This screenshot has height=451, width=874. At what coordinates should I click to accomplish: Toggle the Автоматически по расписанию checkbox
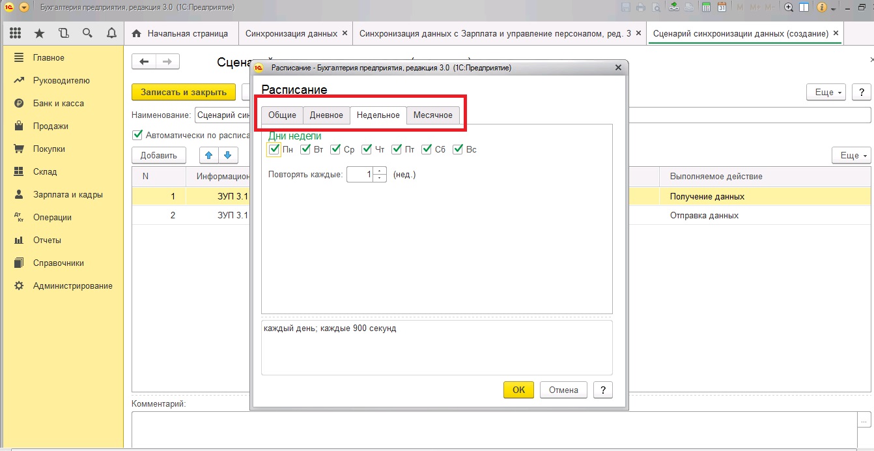click(137, 135)
